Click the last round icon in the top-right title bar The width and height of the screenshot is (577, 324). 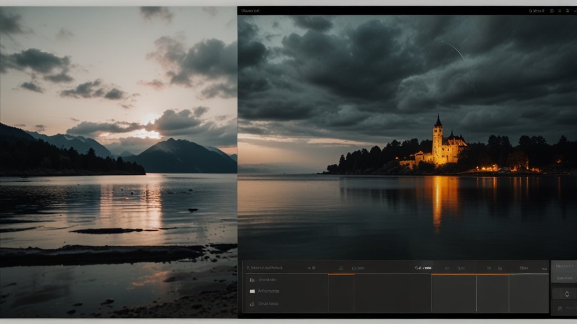[566, 11]
